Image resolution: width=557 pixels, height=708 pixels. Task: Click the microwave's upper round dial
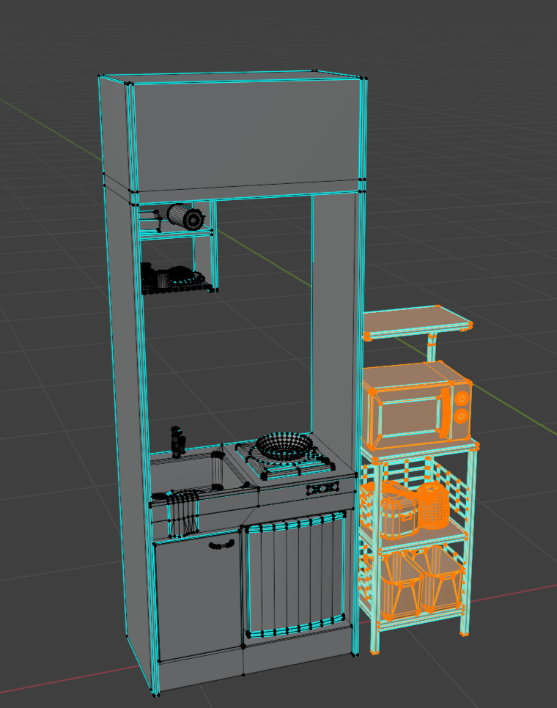point(461,398)
